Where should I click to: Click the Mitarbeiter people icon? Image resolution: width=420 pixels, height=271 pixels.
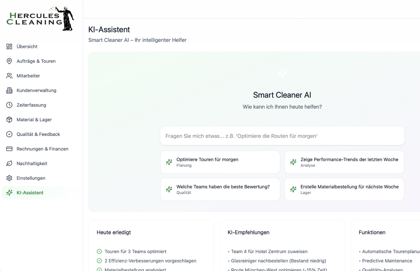[9, 76]
